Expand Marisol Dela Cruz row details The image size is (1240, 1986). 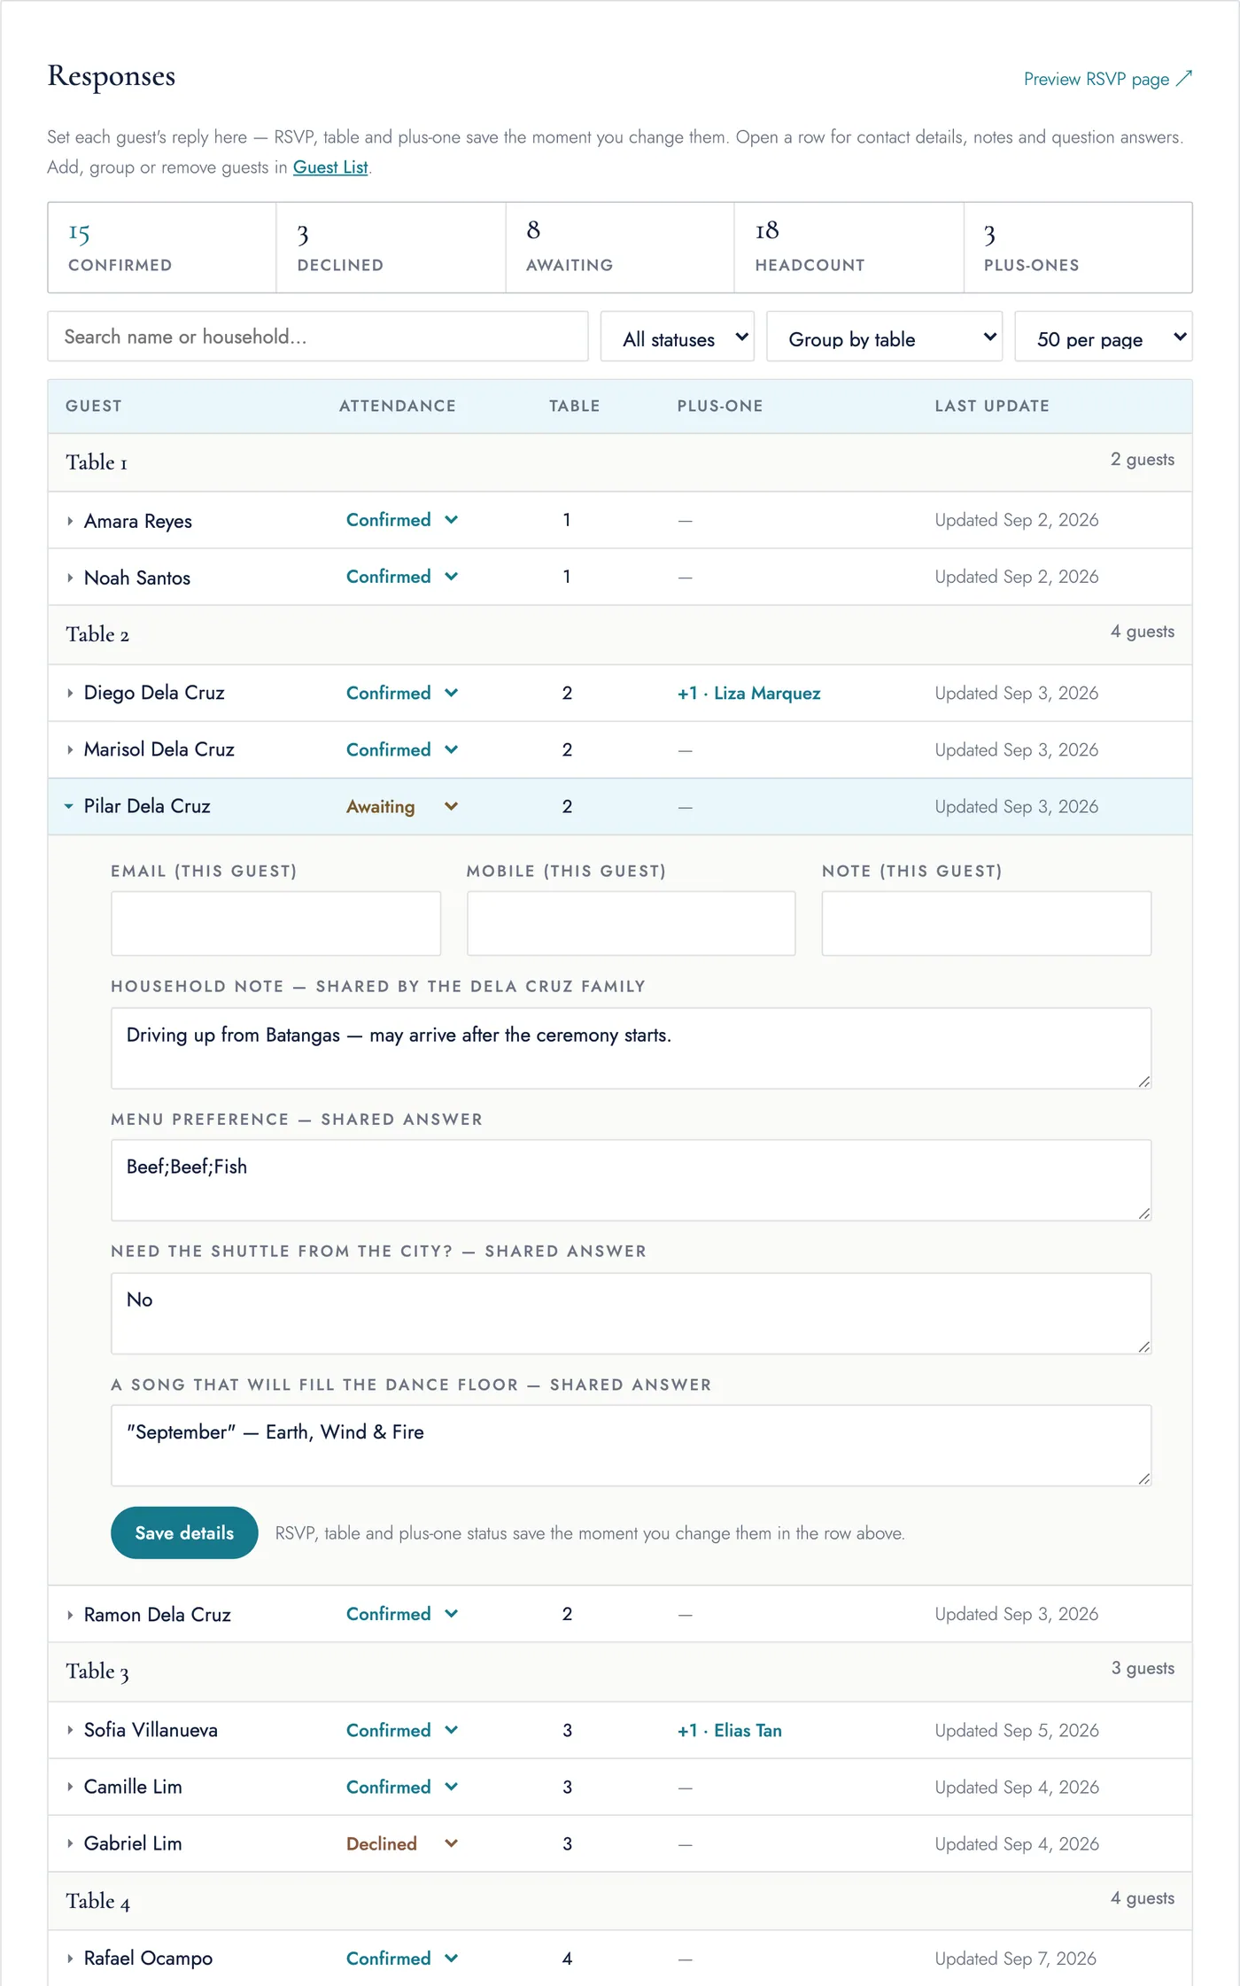(x=70, y=749)
